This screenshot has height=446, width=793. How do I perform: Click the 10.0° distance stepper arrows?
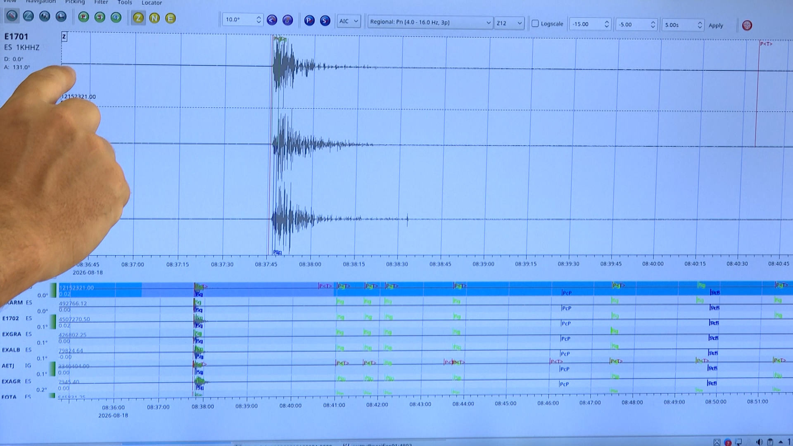(x=259, y=19)
